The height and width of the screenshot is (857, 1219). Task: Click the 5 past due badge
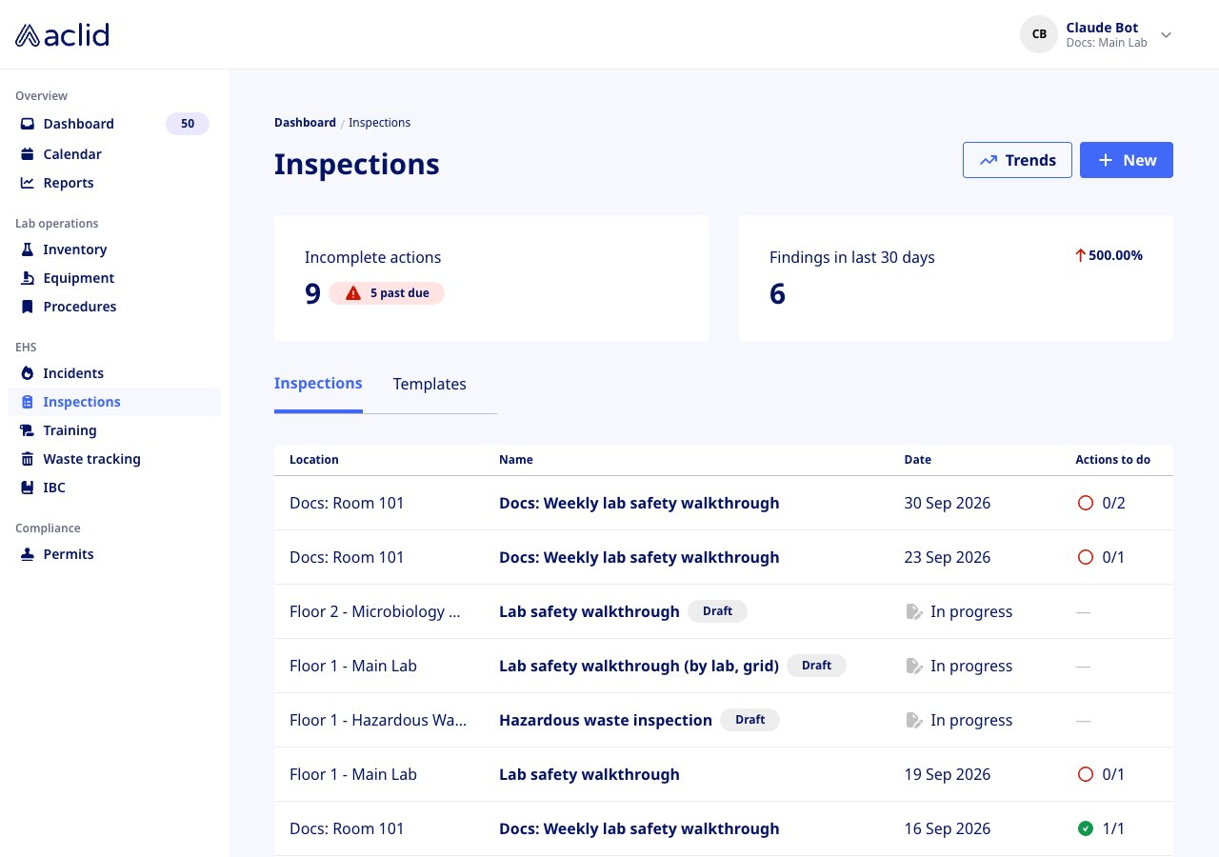(387, 293)
